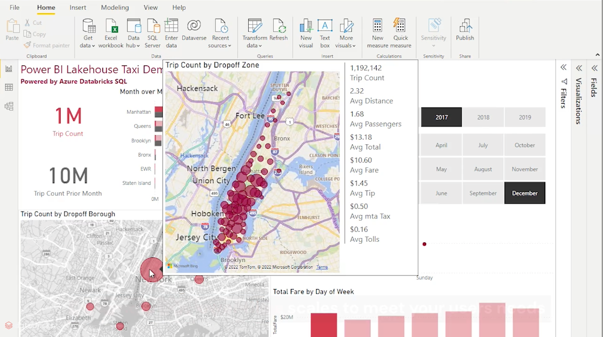
Task: Select the 2019 year slicer
Action: [525, 117]
